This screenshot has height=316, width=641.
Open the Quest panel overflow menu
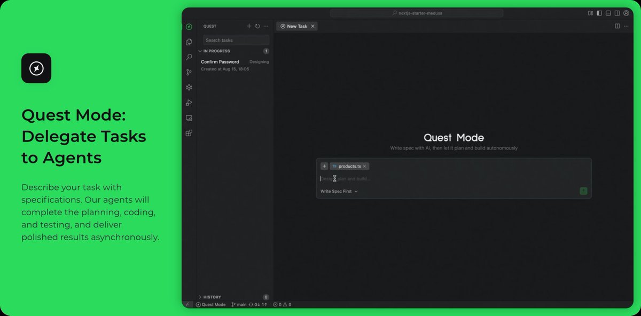pos(265,26)
